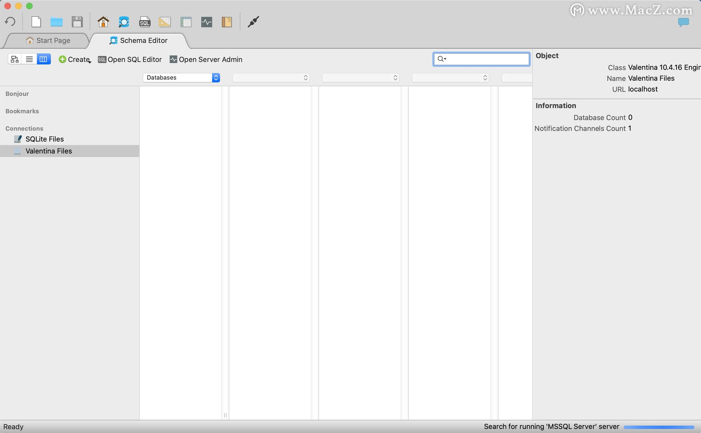Open the search filter magnifier dropdown

[x=443, y=59]
